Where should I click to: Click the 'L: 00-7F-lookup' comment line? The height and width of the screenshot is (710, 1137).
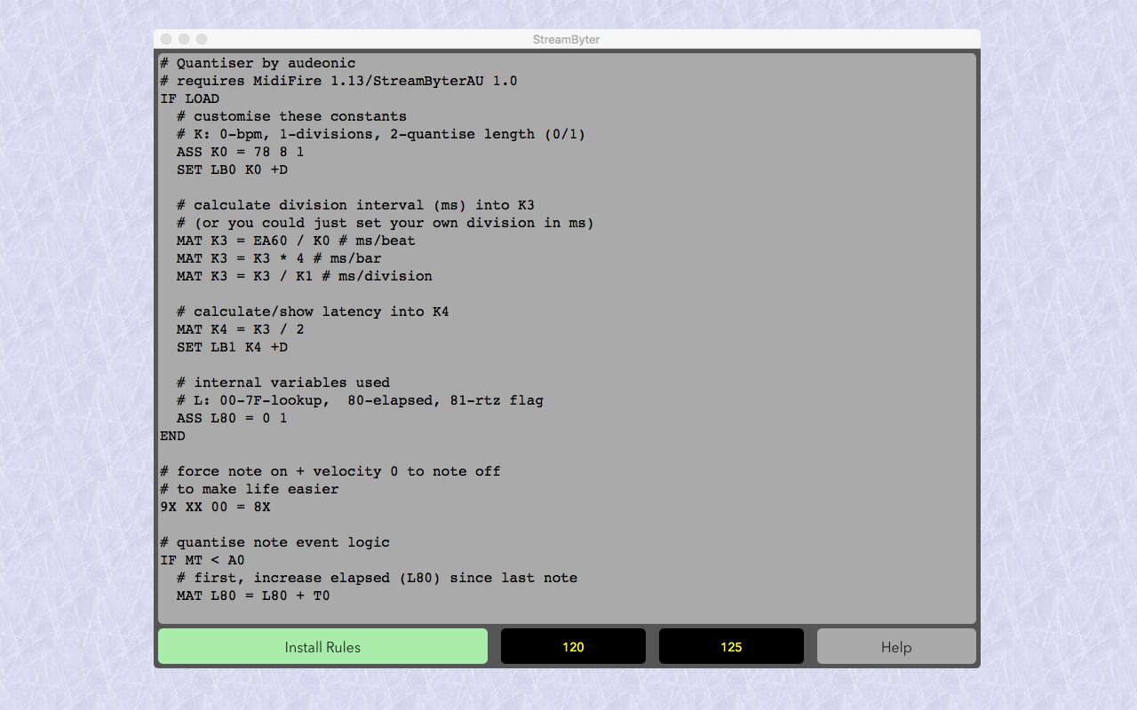coord(360,400)
